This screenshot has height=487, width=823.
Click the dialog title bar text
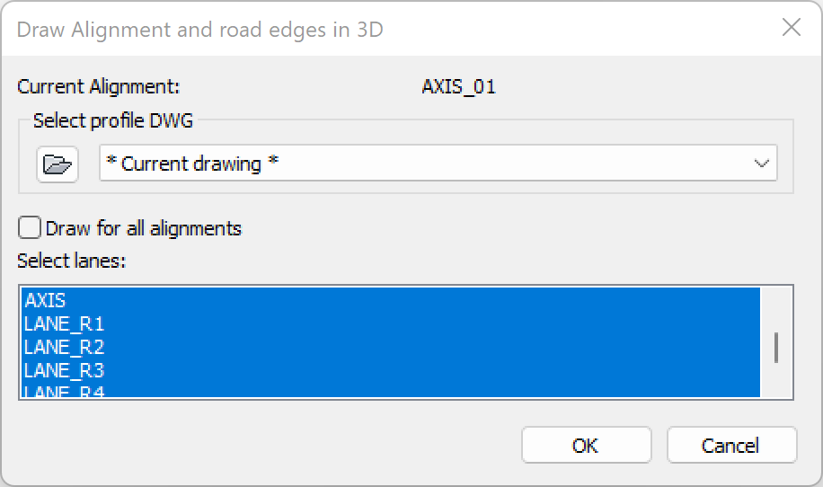pyautogui.click(x=199, y=29)
